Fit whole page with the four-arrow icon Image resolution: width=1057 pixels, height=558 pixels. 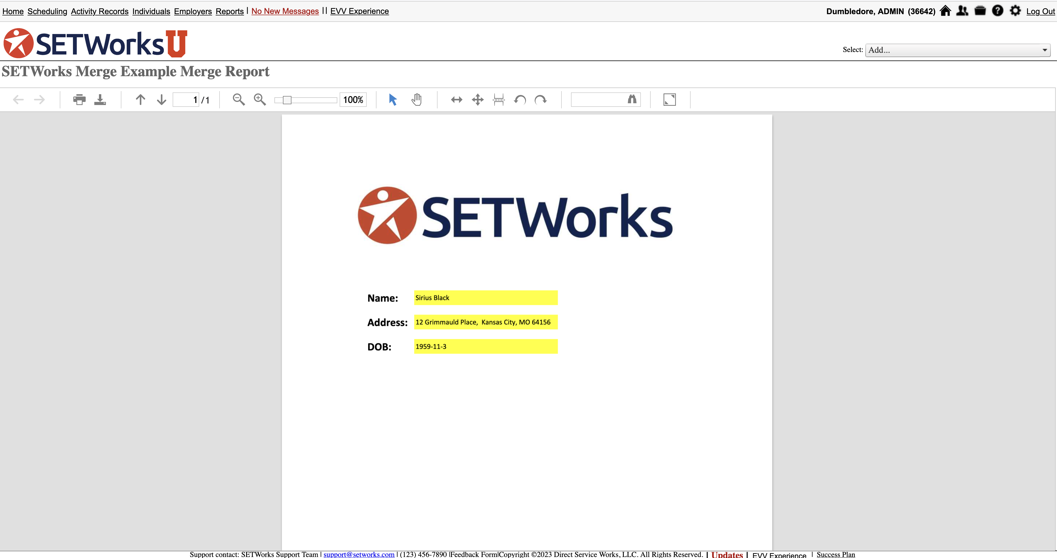[x=478, y=100]
